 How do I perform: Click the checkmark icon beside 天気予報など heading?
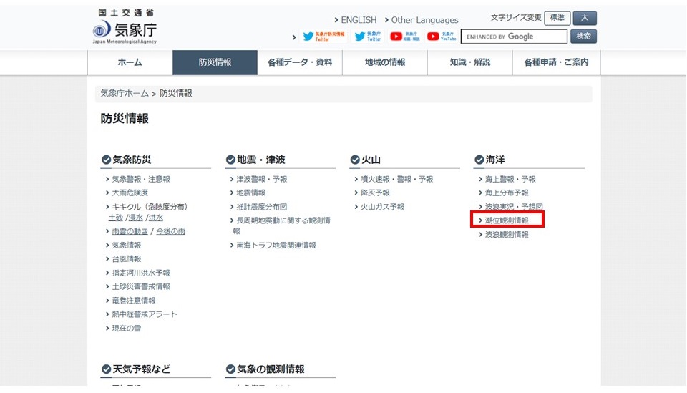[106, 369]
